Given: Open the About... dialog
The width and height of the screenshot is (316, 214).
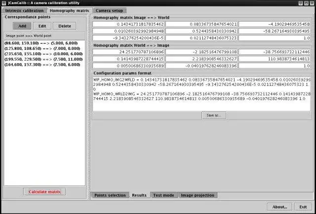Looking at the screenshot, I should click(x=279, y=207).
